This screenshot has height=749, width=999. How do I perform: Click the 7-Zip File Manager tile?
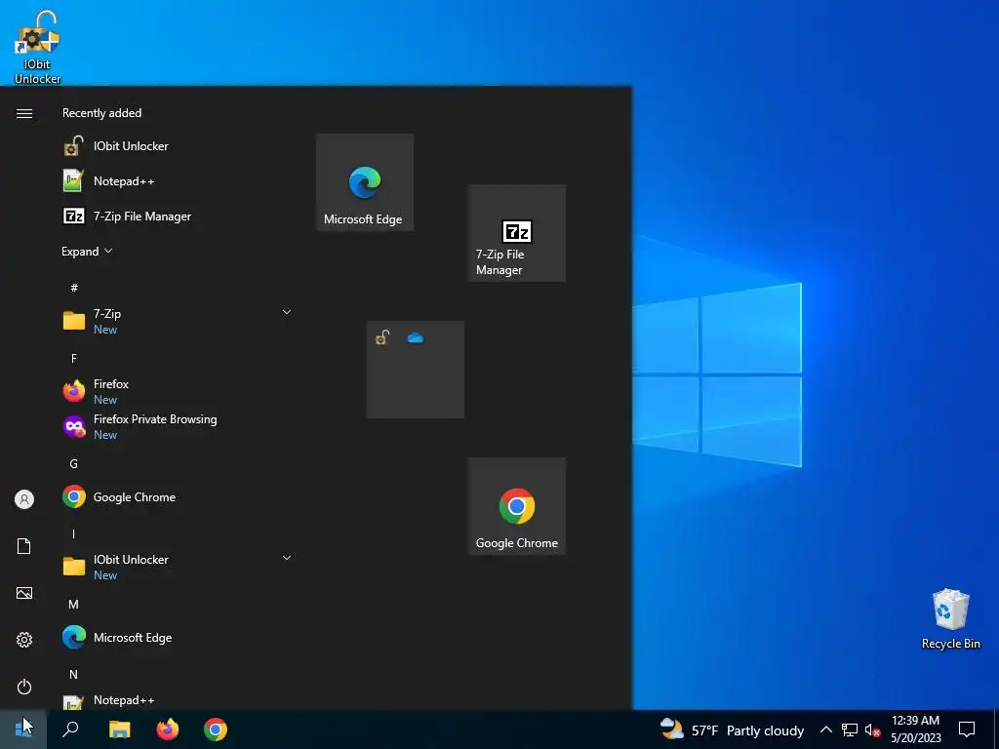pyautogui.click(x=517, y=233)
